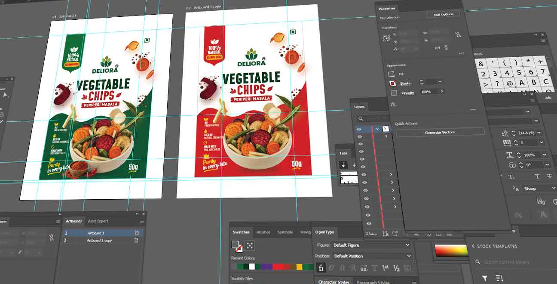
Task: Toggle visibility eye of the top selected layer
Action: (359, 129)
